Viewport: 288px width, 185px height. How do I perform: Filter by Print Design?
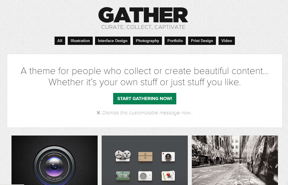point(202,41)
